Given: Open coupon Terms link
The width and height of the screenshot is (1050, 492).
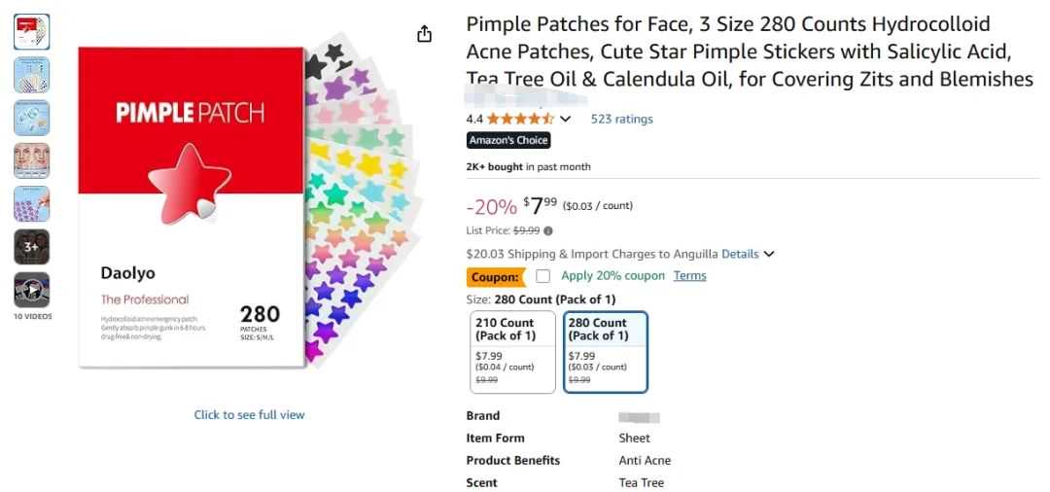Looking at the screenshot, I should (689, 276).
